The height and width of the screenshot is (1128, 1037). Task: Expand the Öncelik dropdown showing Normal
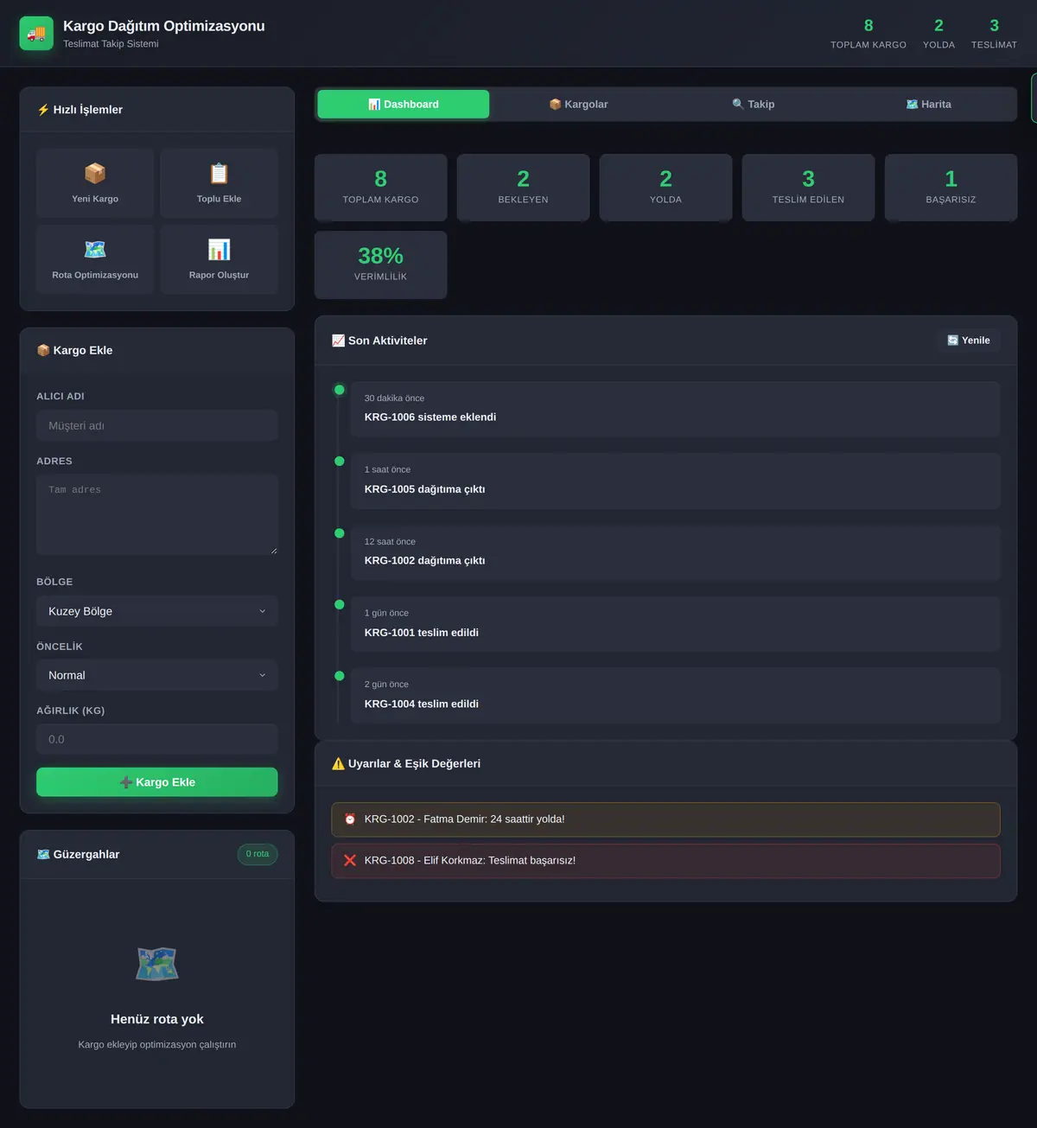pyautogui.click(x=157, y=675)
